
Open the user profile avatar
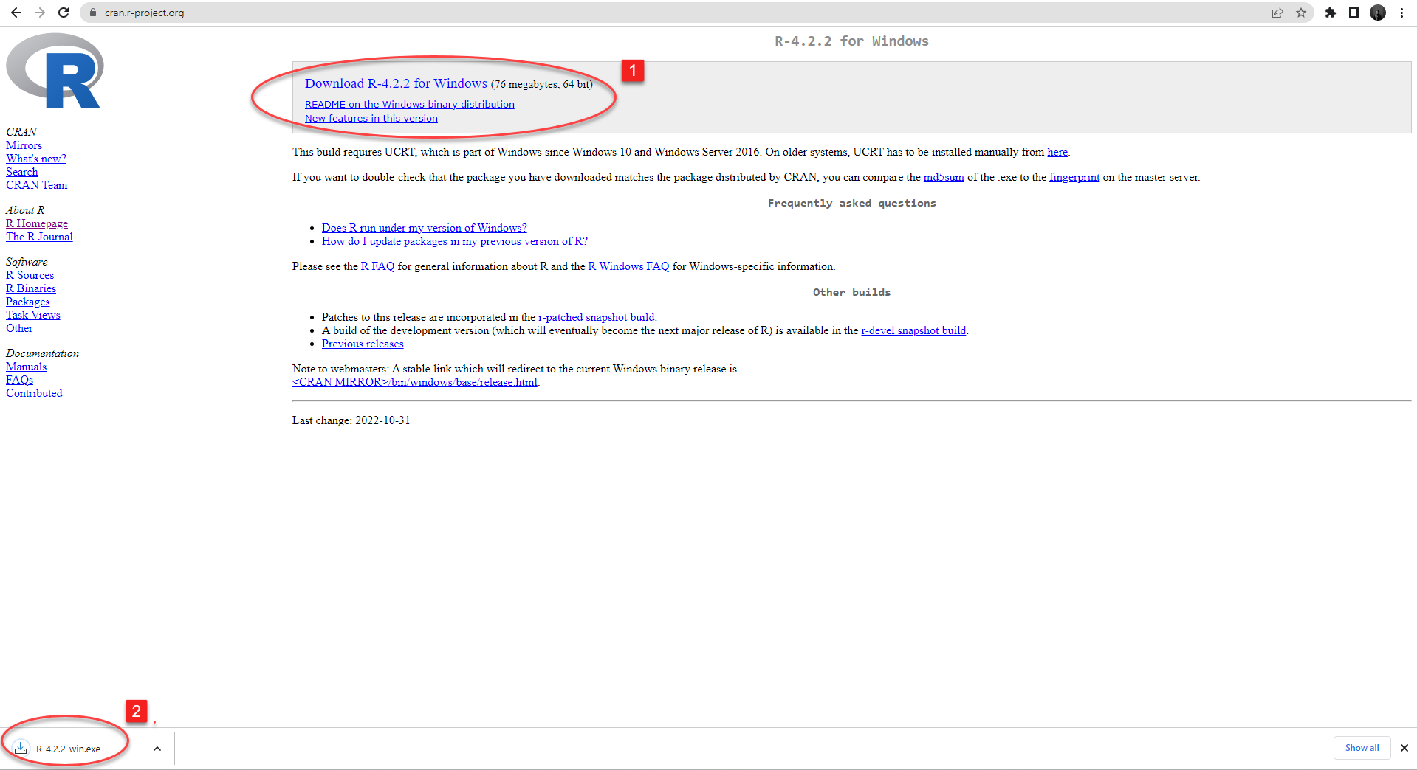pos(1378,13)
